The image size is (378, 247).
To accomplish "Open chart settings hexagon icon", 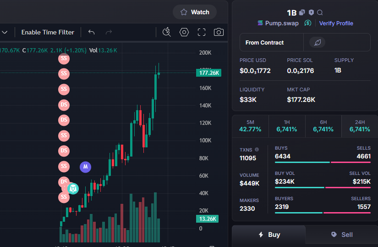I will (184, 32).
